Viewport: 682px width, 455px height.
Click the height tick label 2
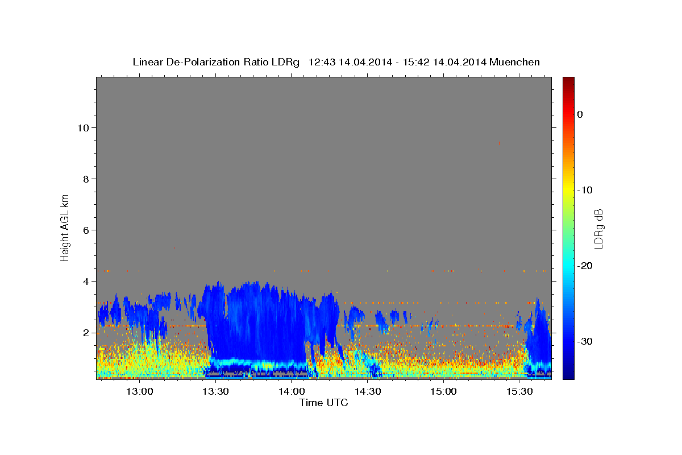pos(86,333)
